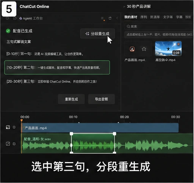Click the top-right handle of the selected audio segment
Screen dimensions: 194x183
tap(114, 134)
